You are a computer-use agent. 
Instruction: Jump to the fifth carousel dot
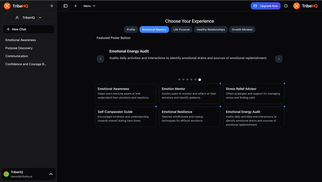click(195, 80)
